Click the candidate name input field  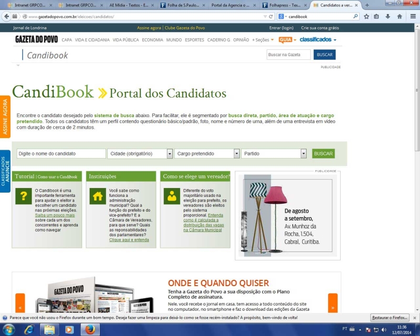(61, 153)
